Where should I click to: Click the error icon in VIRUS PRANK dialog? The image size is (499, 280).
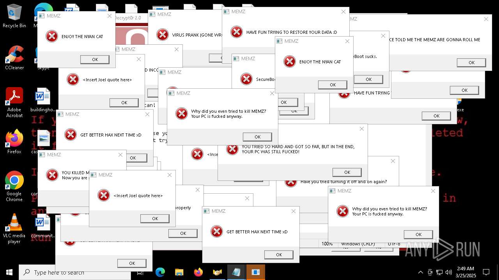coord(163,35)
